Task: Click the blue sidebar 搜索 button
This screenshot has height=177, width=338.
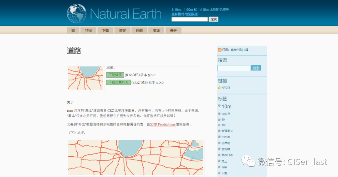Action: (256, 68)
